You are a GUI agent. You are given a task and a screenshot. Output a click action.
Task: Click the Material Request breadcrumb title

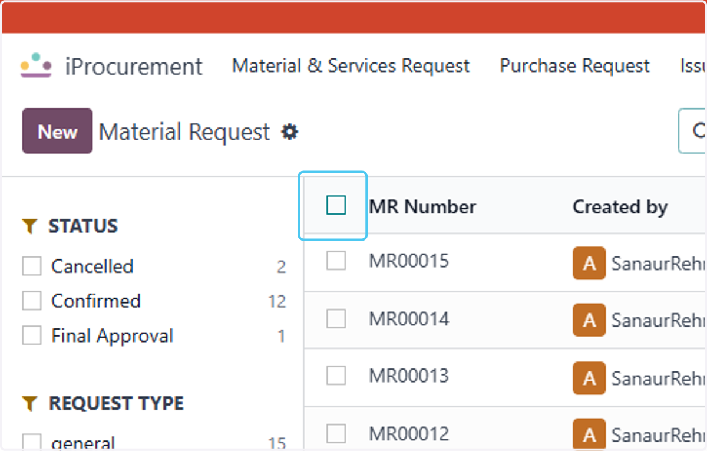pyautogui.click(x=184, y=131)
